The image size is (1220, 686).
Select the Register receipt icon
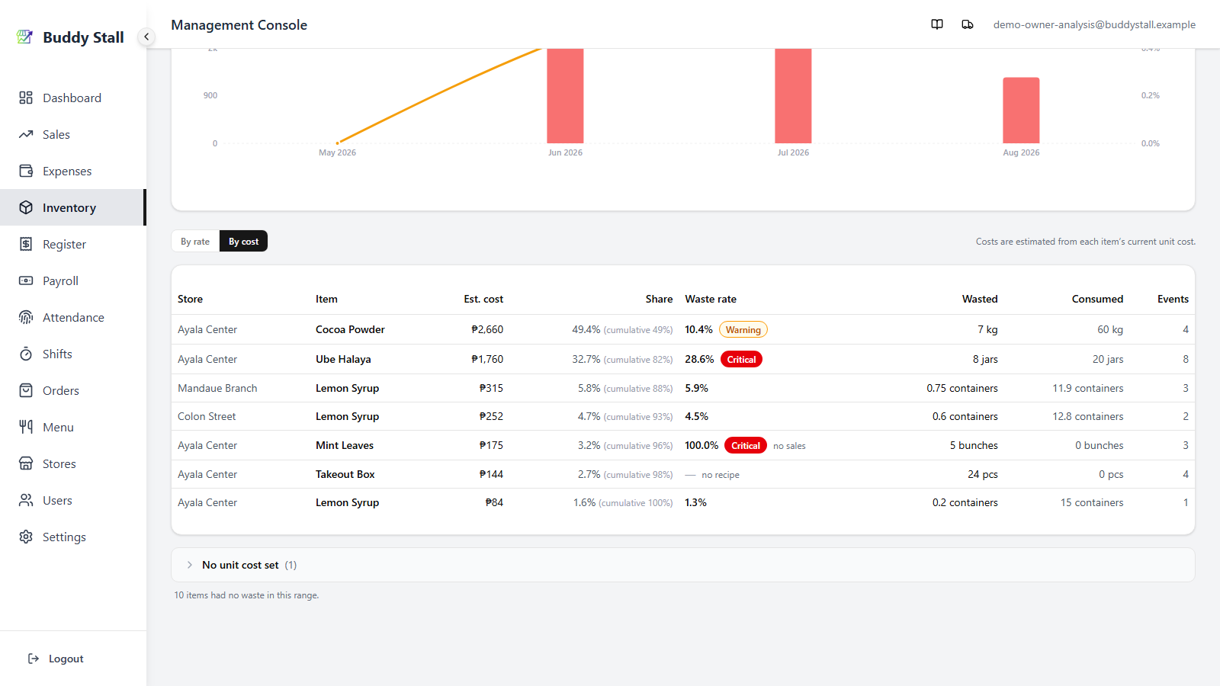click(x=26, y=244)
